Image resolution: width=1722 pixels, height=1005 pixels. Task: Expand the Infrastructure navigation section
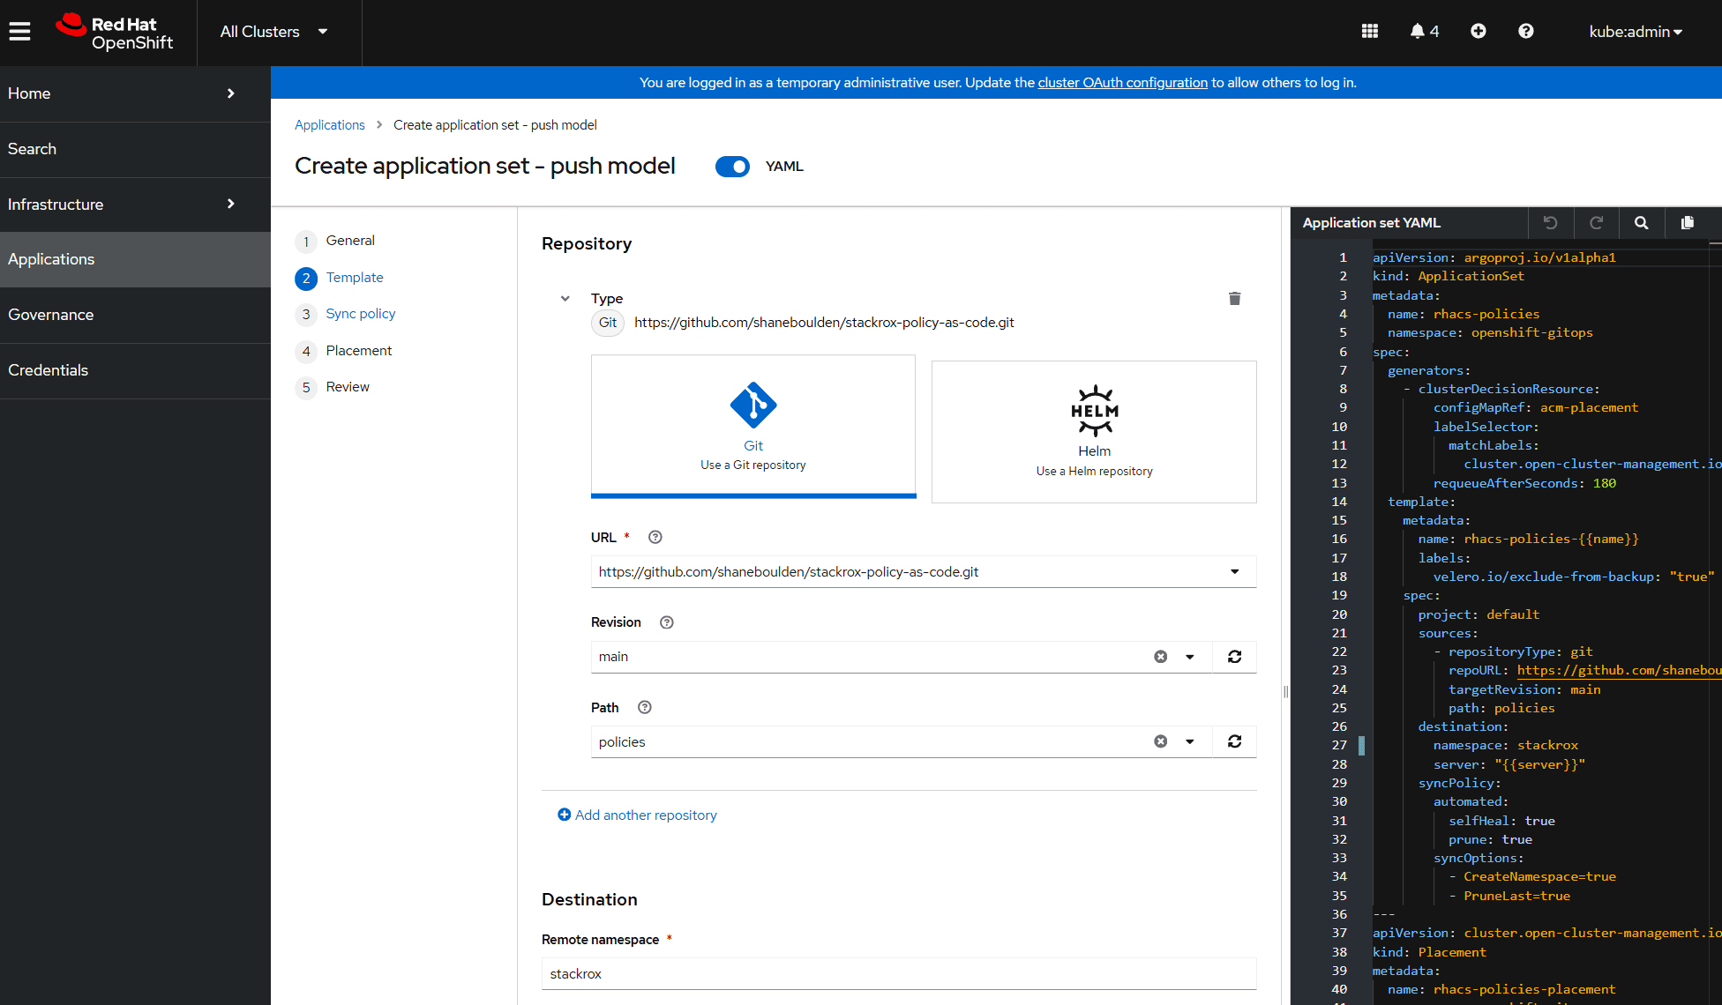tap(135, 205)
